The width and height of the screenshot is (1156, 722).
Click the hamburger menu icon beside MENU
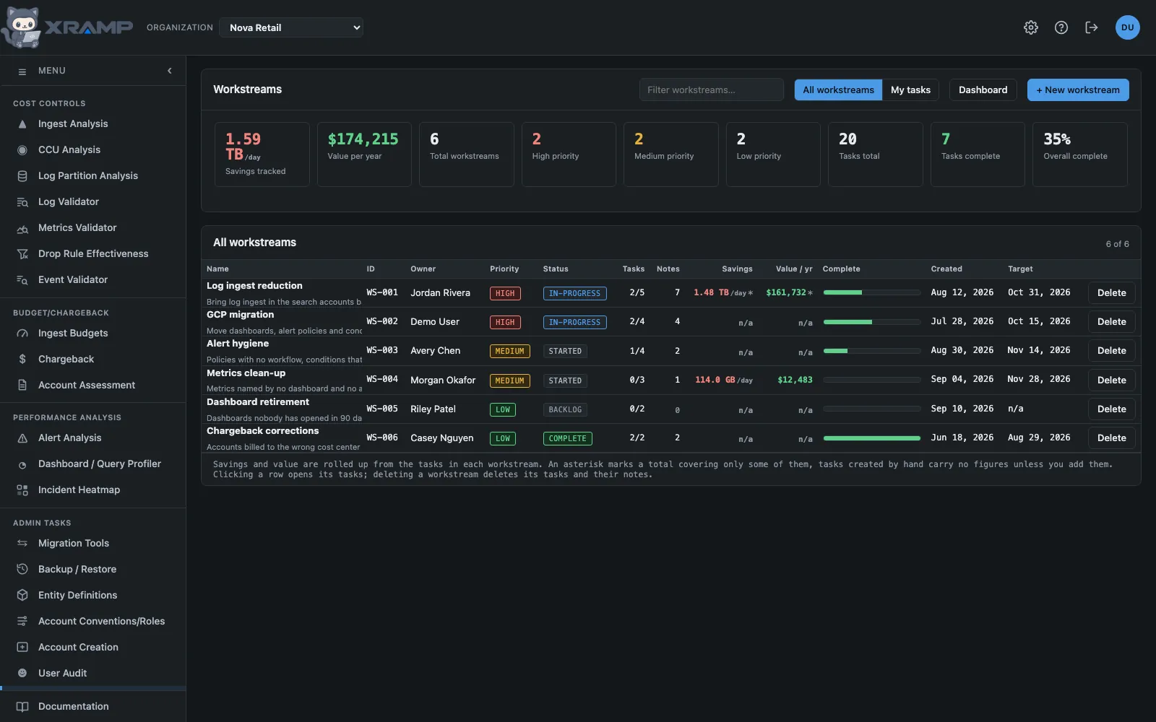pyautogui.click(x=22, y=71)
